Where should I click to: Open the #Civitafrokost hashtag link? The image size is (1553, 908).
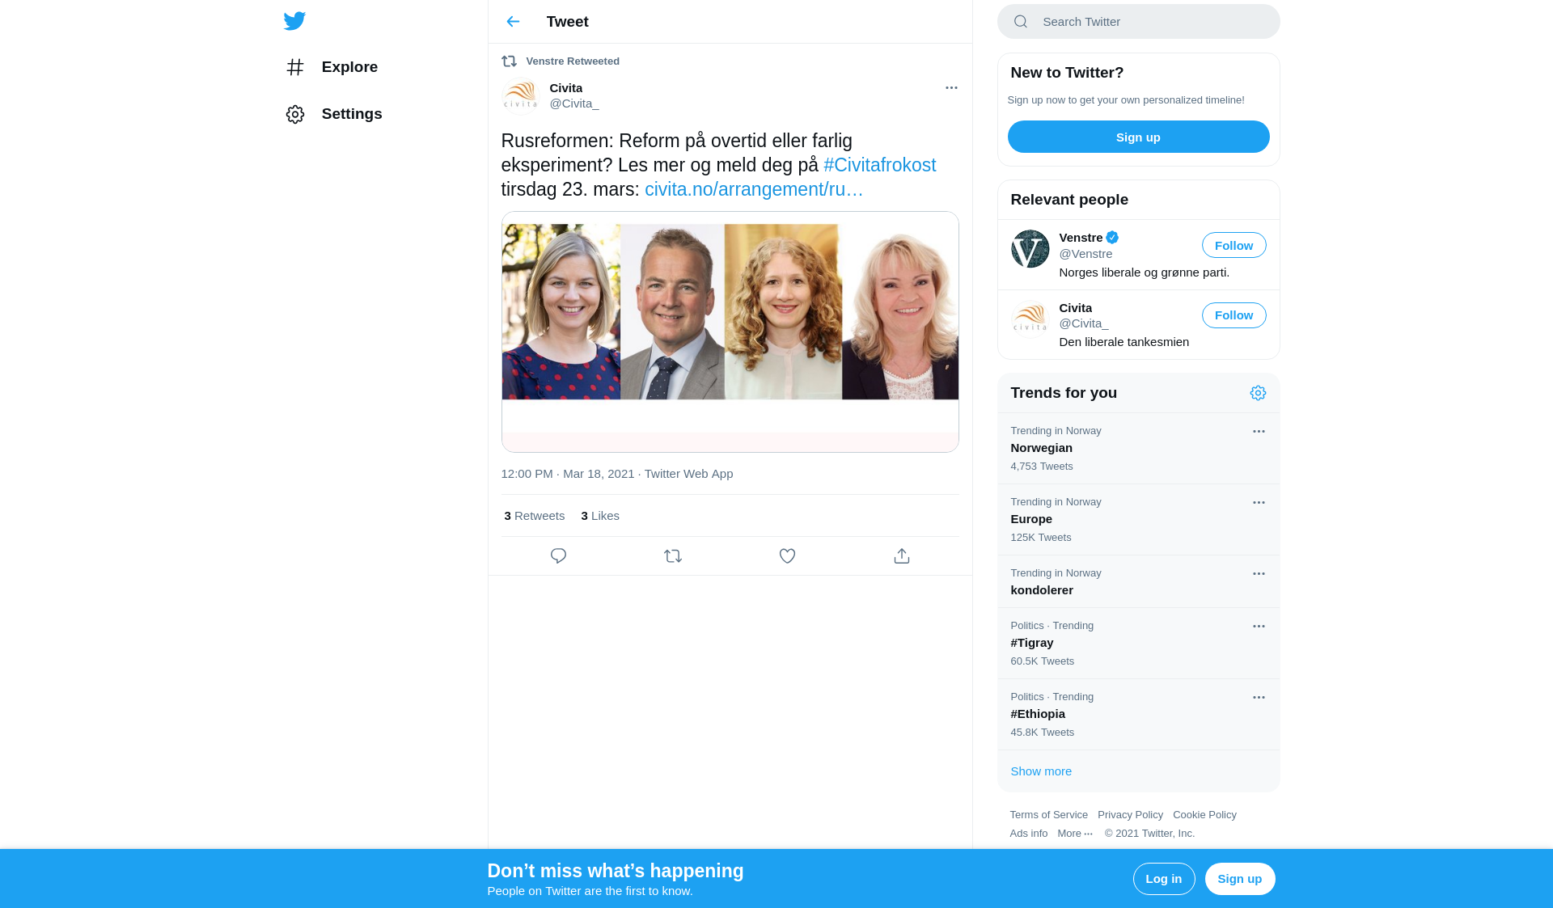(x=879, y=165)
